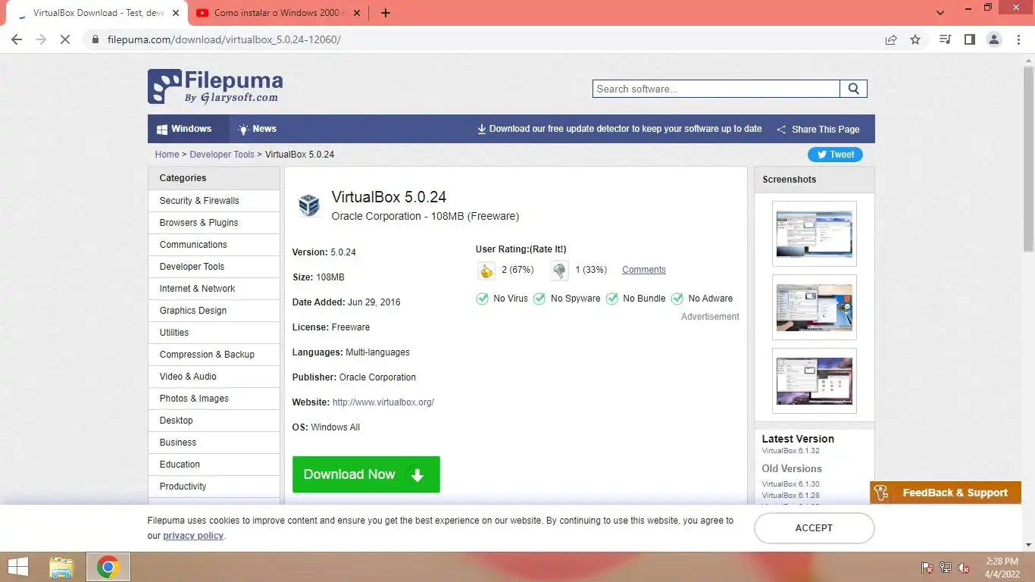The width and height of the screenshot is (1035, 582).
Task: Click the address bar URL
Action: [x=224, y=39]
